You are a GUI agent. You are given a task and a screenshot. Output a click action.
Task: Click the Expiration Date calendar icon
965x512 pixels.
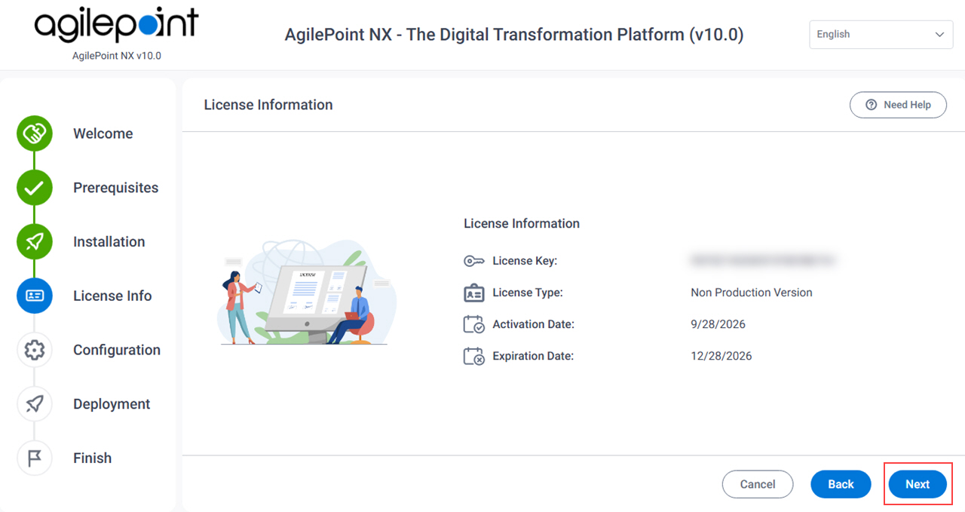pyautogui.click(x=474, y=356)
